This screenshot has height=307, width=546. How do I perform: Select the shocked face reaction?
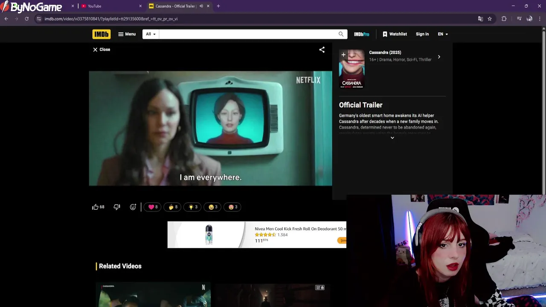pos(232,207)
